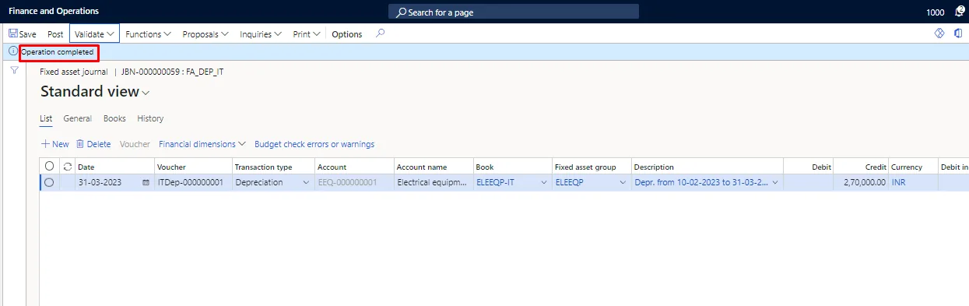Switch to the History tab
Image resolution: width=969 pixels, height=306 pixels.
coord(150,118)
